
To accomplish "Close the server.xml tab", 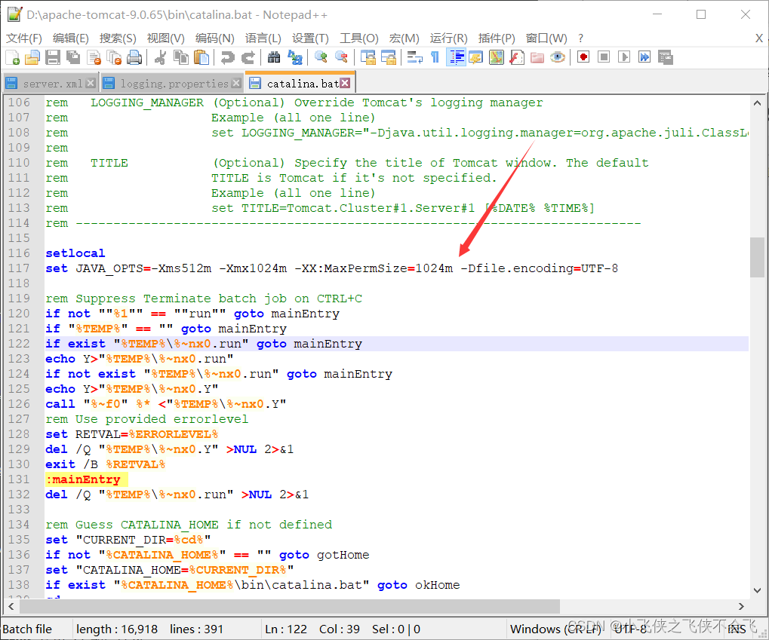I will click(91, 84).
